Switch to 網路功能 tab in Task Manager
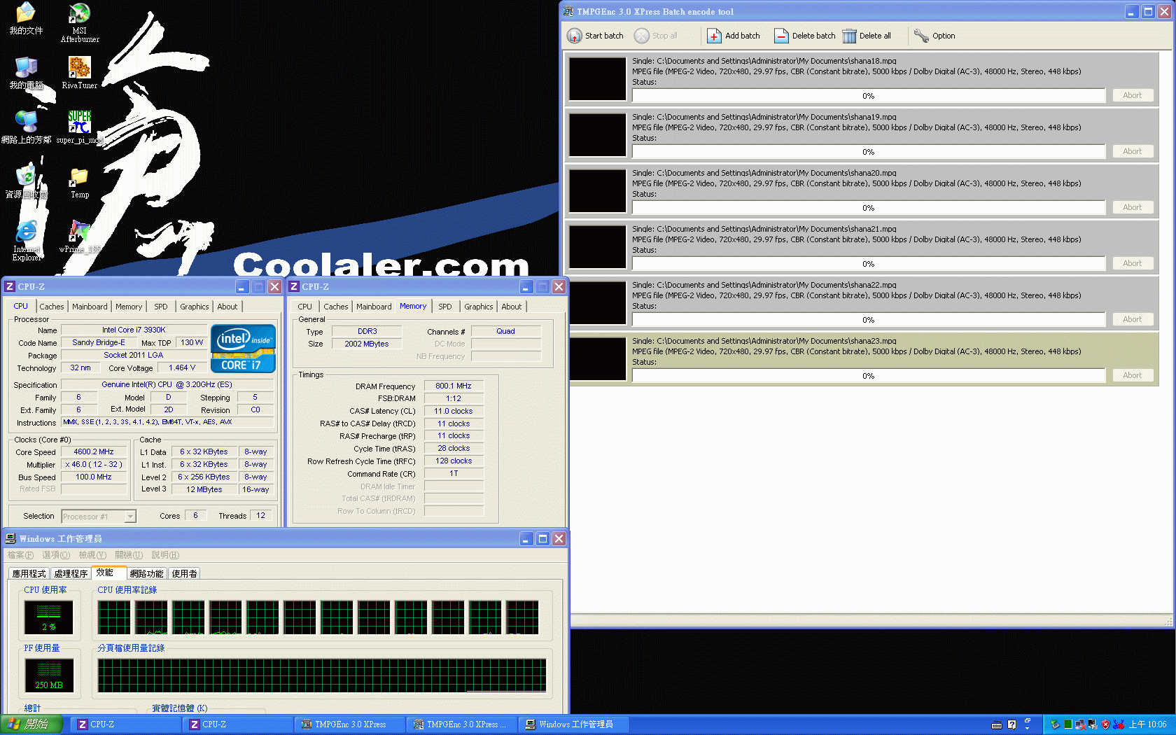The width and height of the screenshot is (1176, 735). tap(146, 573)
